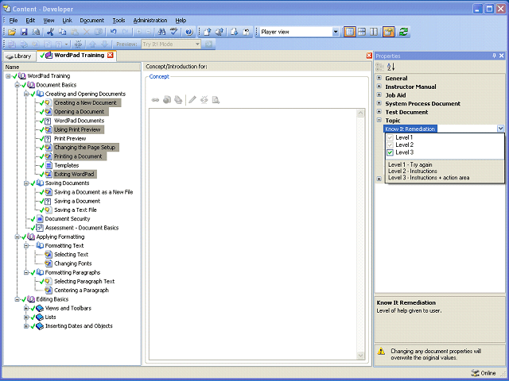Image resolution: width=509 pixels, height=381 pixels.
Task: Select 'Centering a Paragraph' item
Action: pos(81,291)
